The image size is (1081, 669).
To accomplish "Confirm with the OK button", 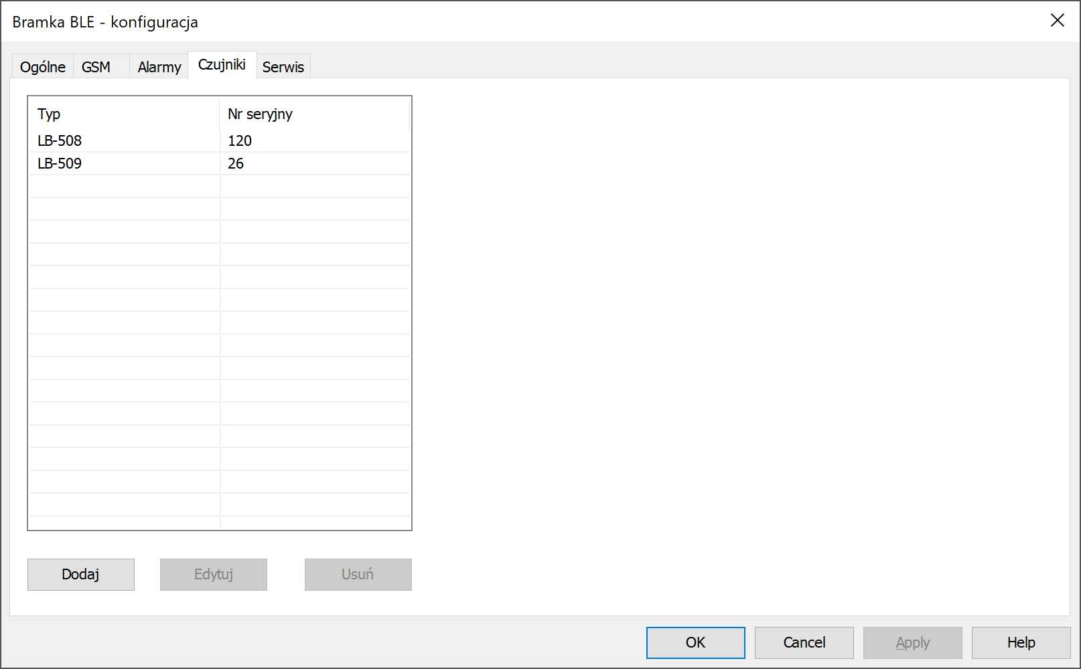I will click(696, 643).
